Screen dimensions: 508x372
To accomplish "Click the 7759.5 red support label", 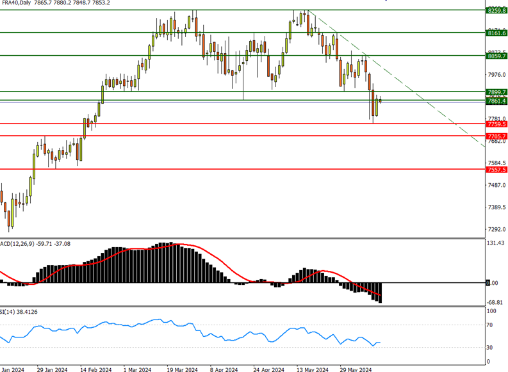I will (x=496, y=124).
